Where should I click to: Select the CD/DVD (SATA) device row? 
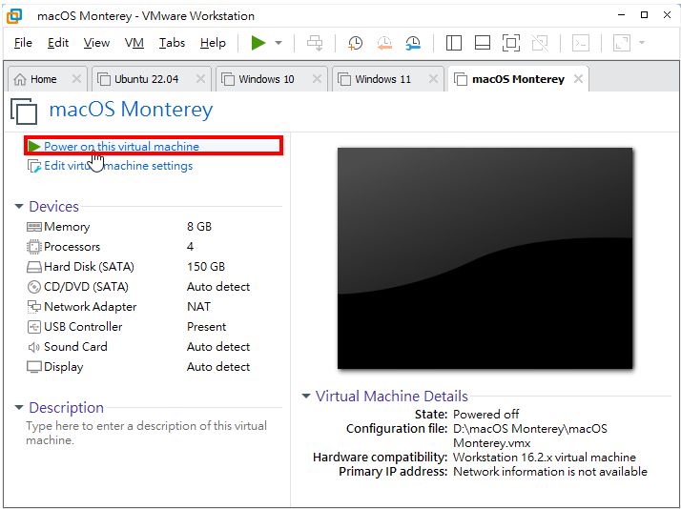click(155, 287)
